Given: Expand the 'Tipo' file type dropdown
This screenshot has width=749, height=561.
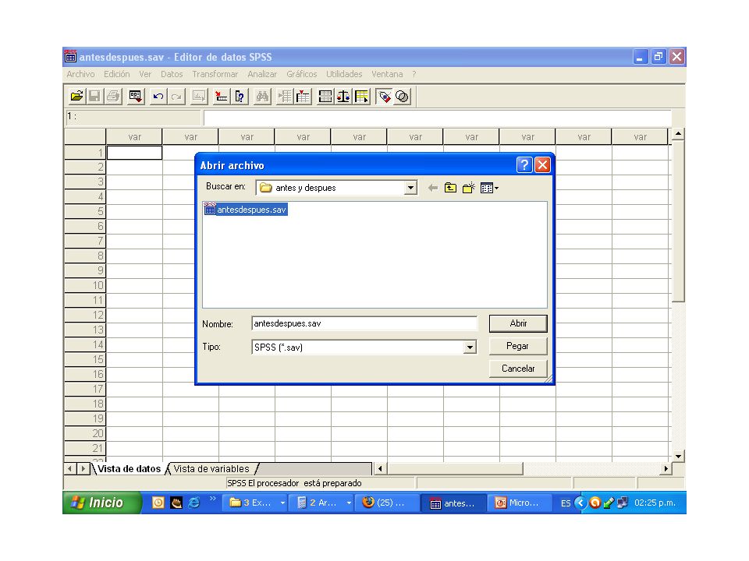Looking at the screenshot, I should 470,348.
